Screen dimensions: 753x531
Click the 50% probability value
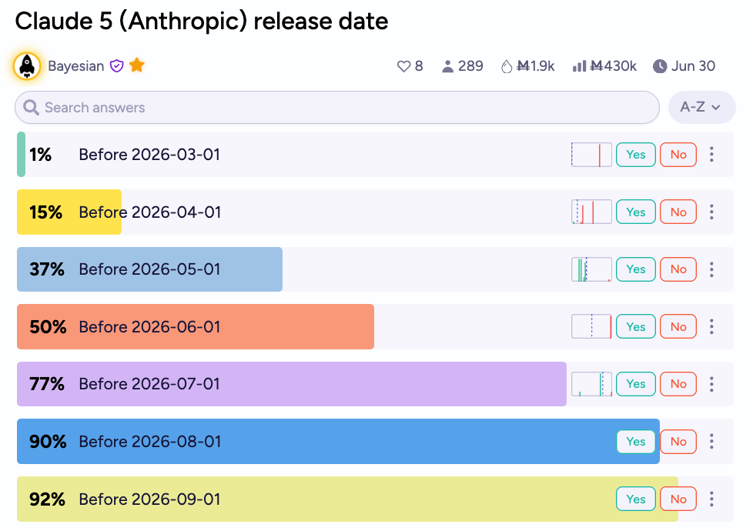tap(48, 327)
